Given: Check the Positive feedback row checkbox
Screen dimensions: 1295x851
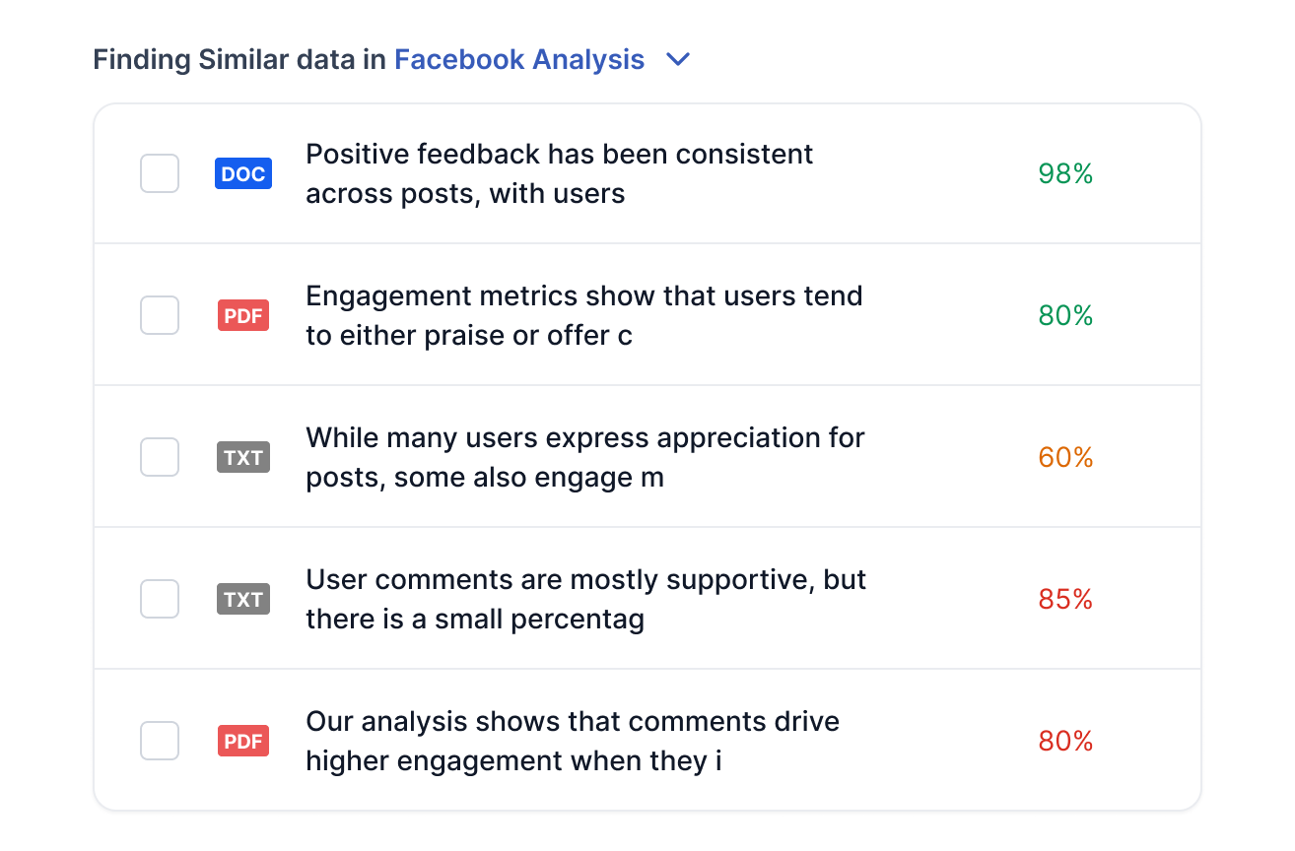Looking at the screenshot, I should click(160, 174).
